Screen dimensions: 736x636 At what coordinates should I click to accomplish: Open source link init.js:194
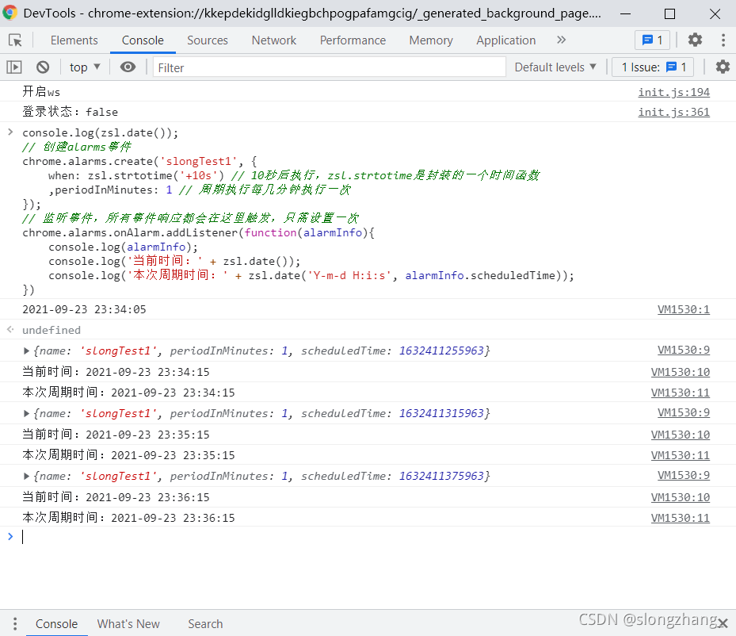[673, 92]
